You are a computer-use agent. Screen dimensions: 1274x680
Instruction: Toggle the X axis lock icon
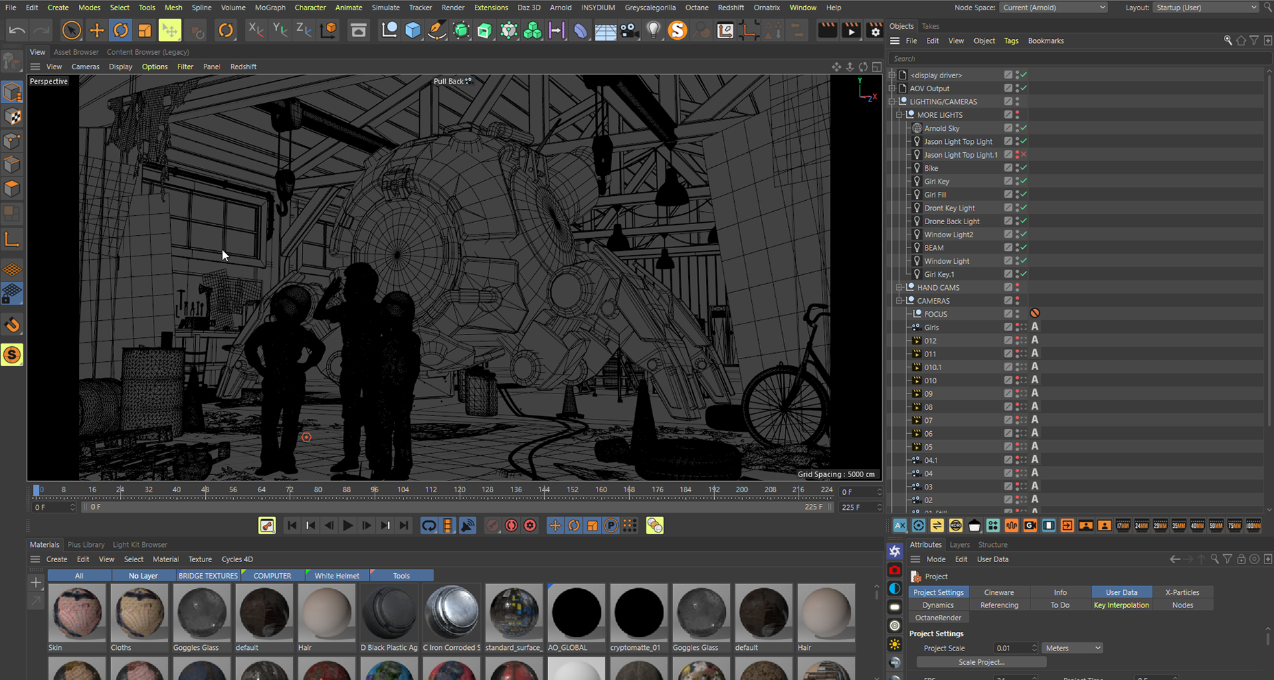click(x=255, y=30)
